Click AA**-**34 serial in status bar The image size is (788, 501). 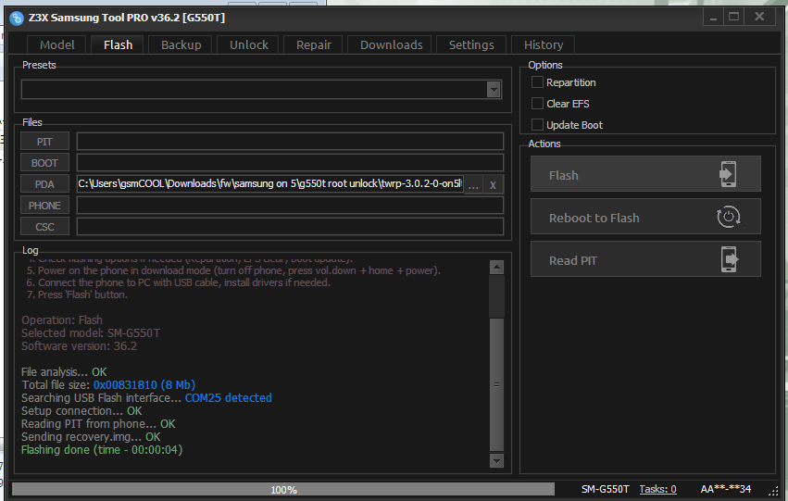(x=726, y=489)
